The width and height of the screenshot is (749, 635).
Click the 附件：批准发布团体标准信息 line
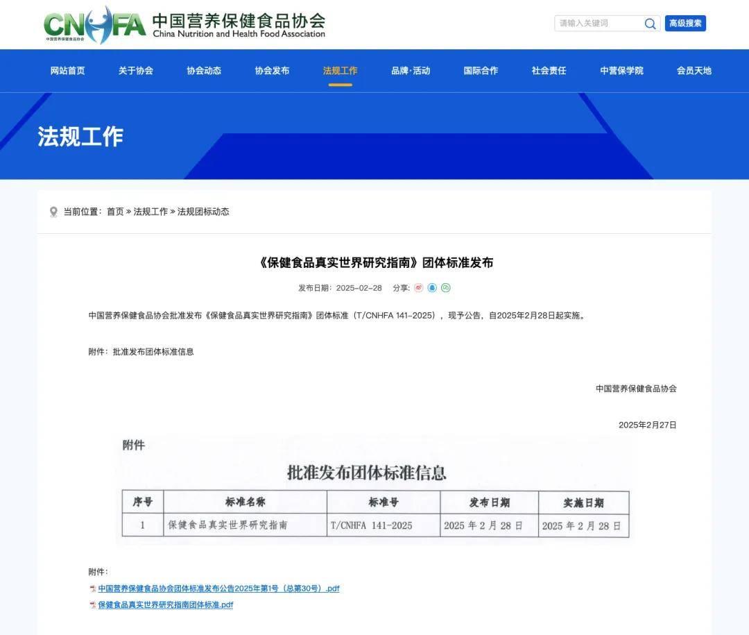tap(141, 352)
